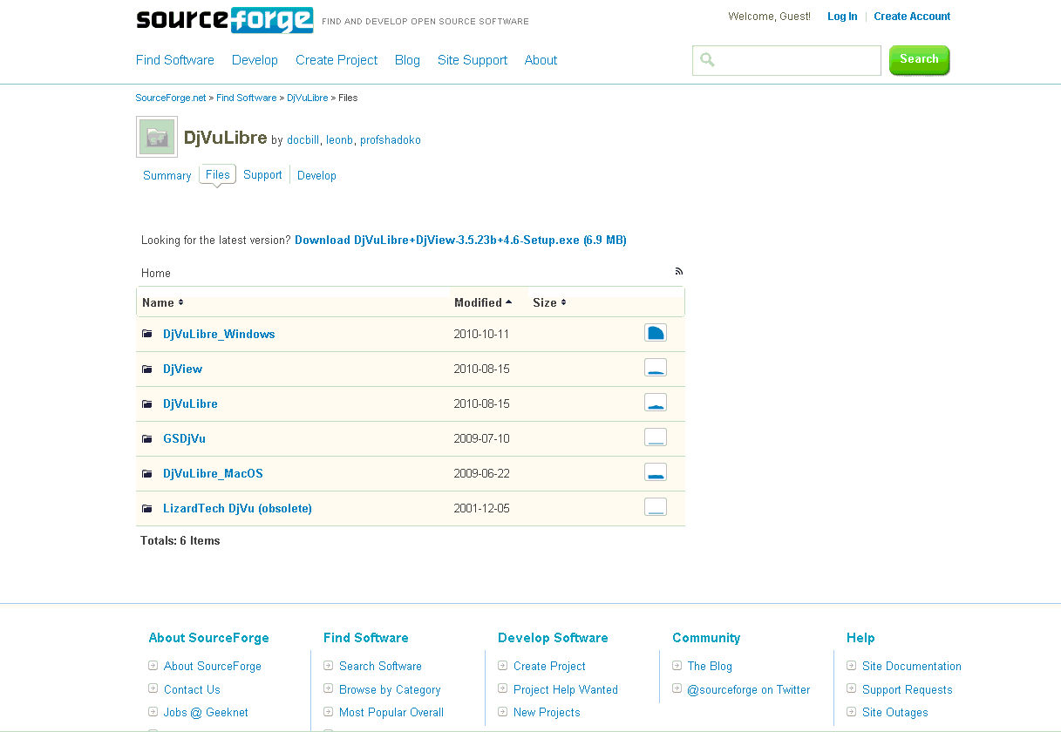
Task: Open Support Requests footer link
Action: coord(908,689)
